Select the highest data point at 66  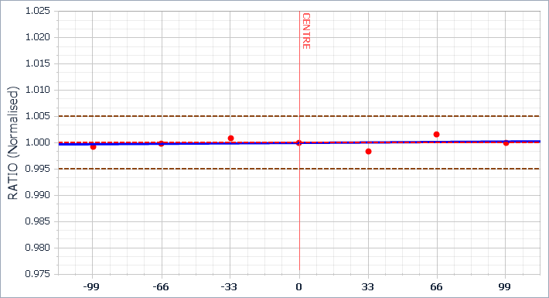[436, 134]
